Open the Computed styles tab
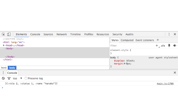178x108 pixels. [x=127, y=40]
